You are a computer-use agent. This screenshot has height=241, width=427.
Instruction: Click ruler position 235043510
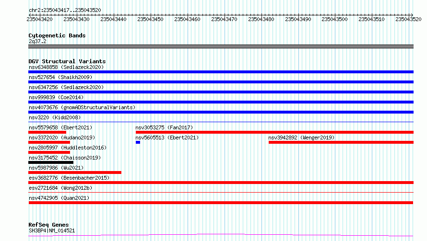pyautogui.click(x=371, y=19)
